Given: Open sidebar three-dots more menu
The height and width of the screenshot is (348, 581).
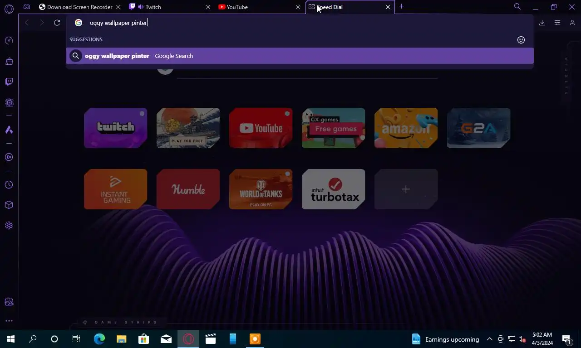Looking at the screenshot, I should coord(9,321).
